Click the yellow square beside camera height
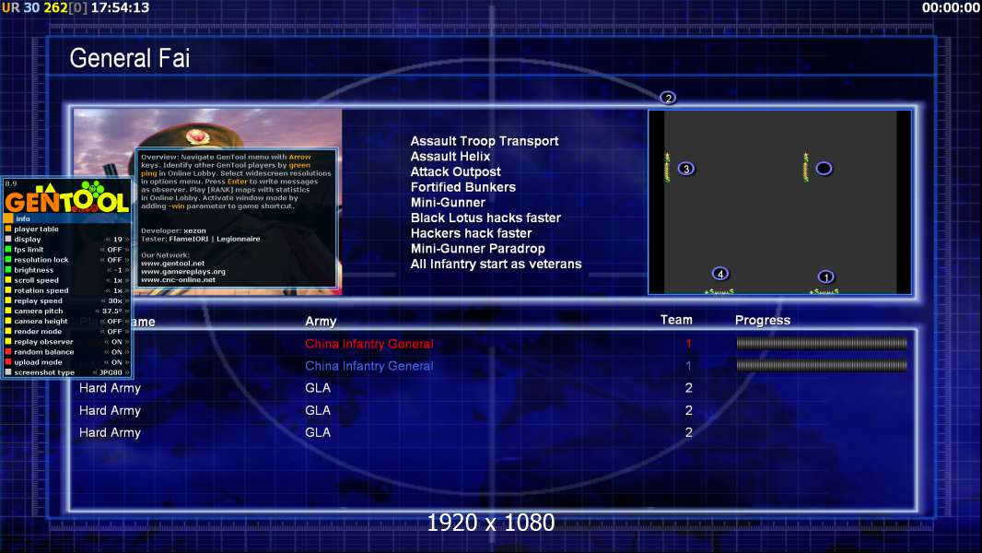The width and height of the screenshot is (982, 553). 8,321
